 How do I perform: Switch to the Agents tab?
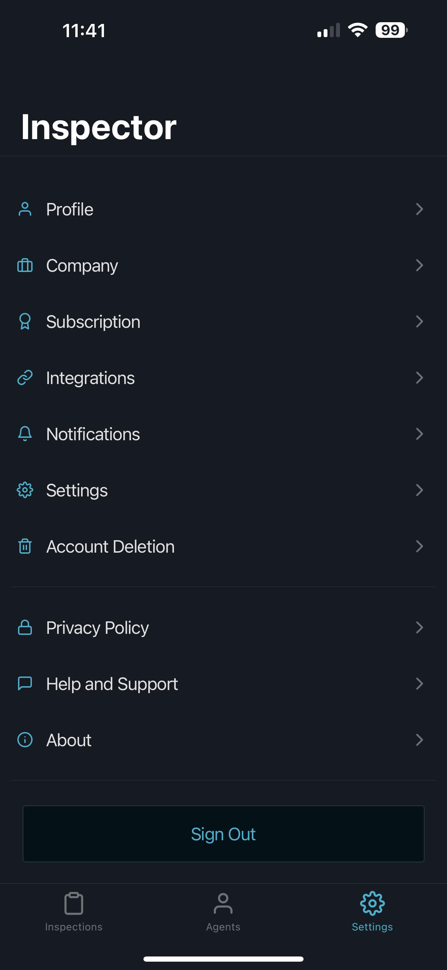[x=223, y=911]
